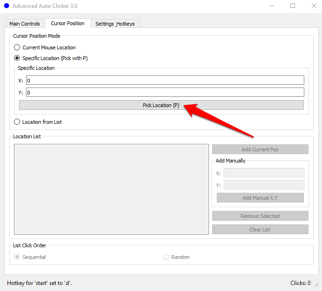The image size is (322, 291).
Task: Select the Location from List radio
Action: pos(38,122)
